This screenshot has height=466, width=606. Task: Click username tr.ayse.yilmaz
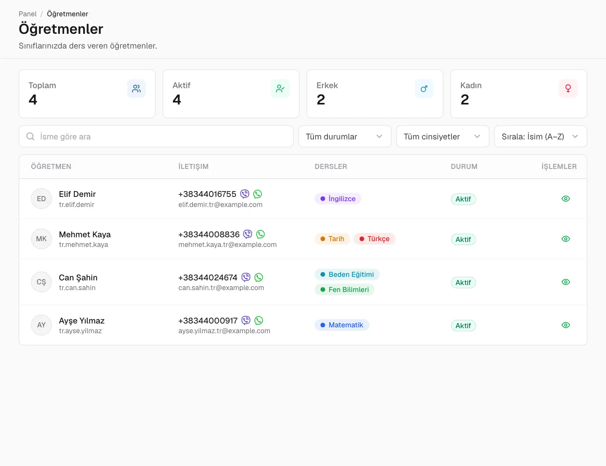tap(80, 331)
